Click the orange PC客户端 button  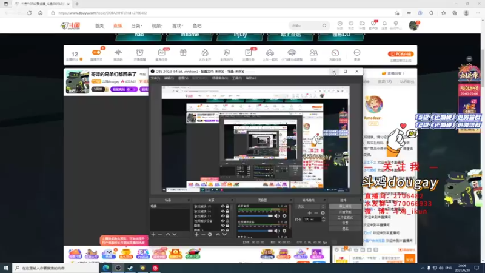(x=401, y=54)
